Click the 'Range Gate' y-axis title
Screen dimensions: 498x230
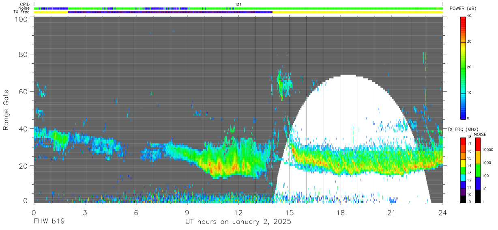click(6, 110)
